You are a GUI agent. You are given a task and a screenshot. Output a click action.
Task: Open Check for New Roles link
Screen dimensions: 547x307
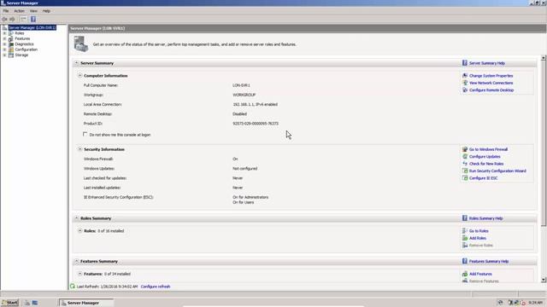coord(486,164)
